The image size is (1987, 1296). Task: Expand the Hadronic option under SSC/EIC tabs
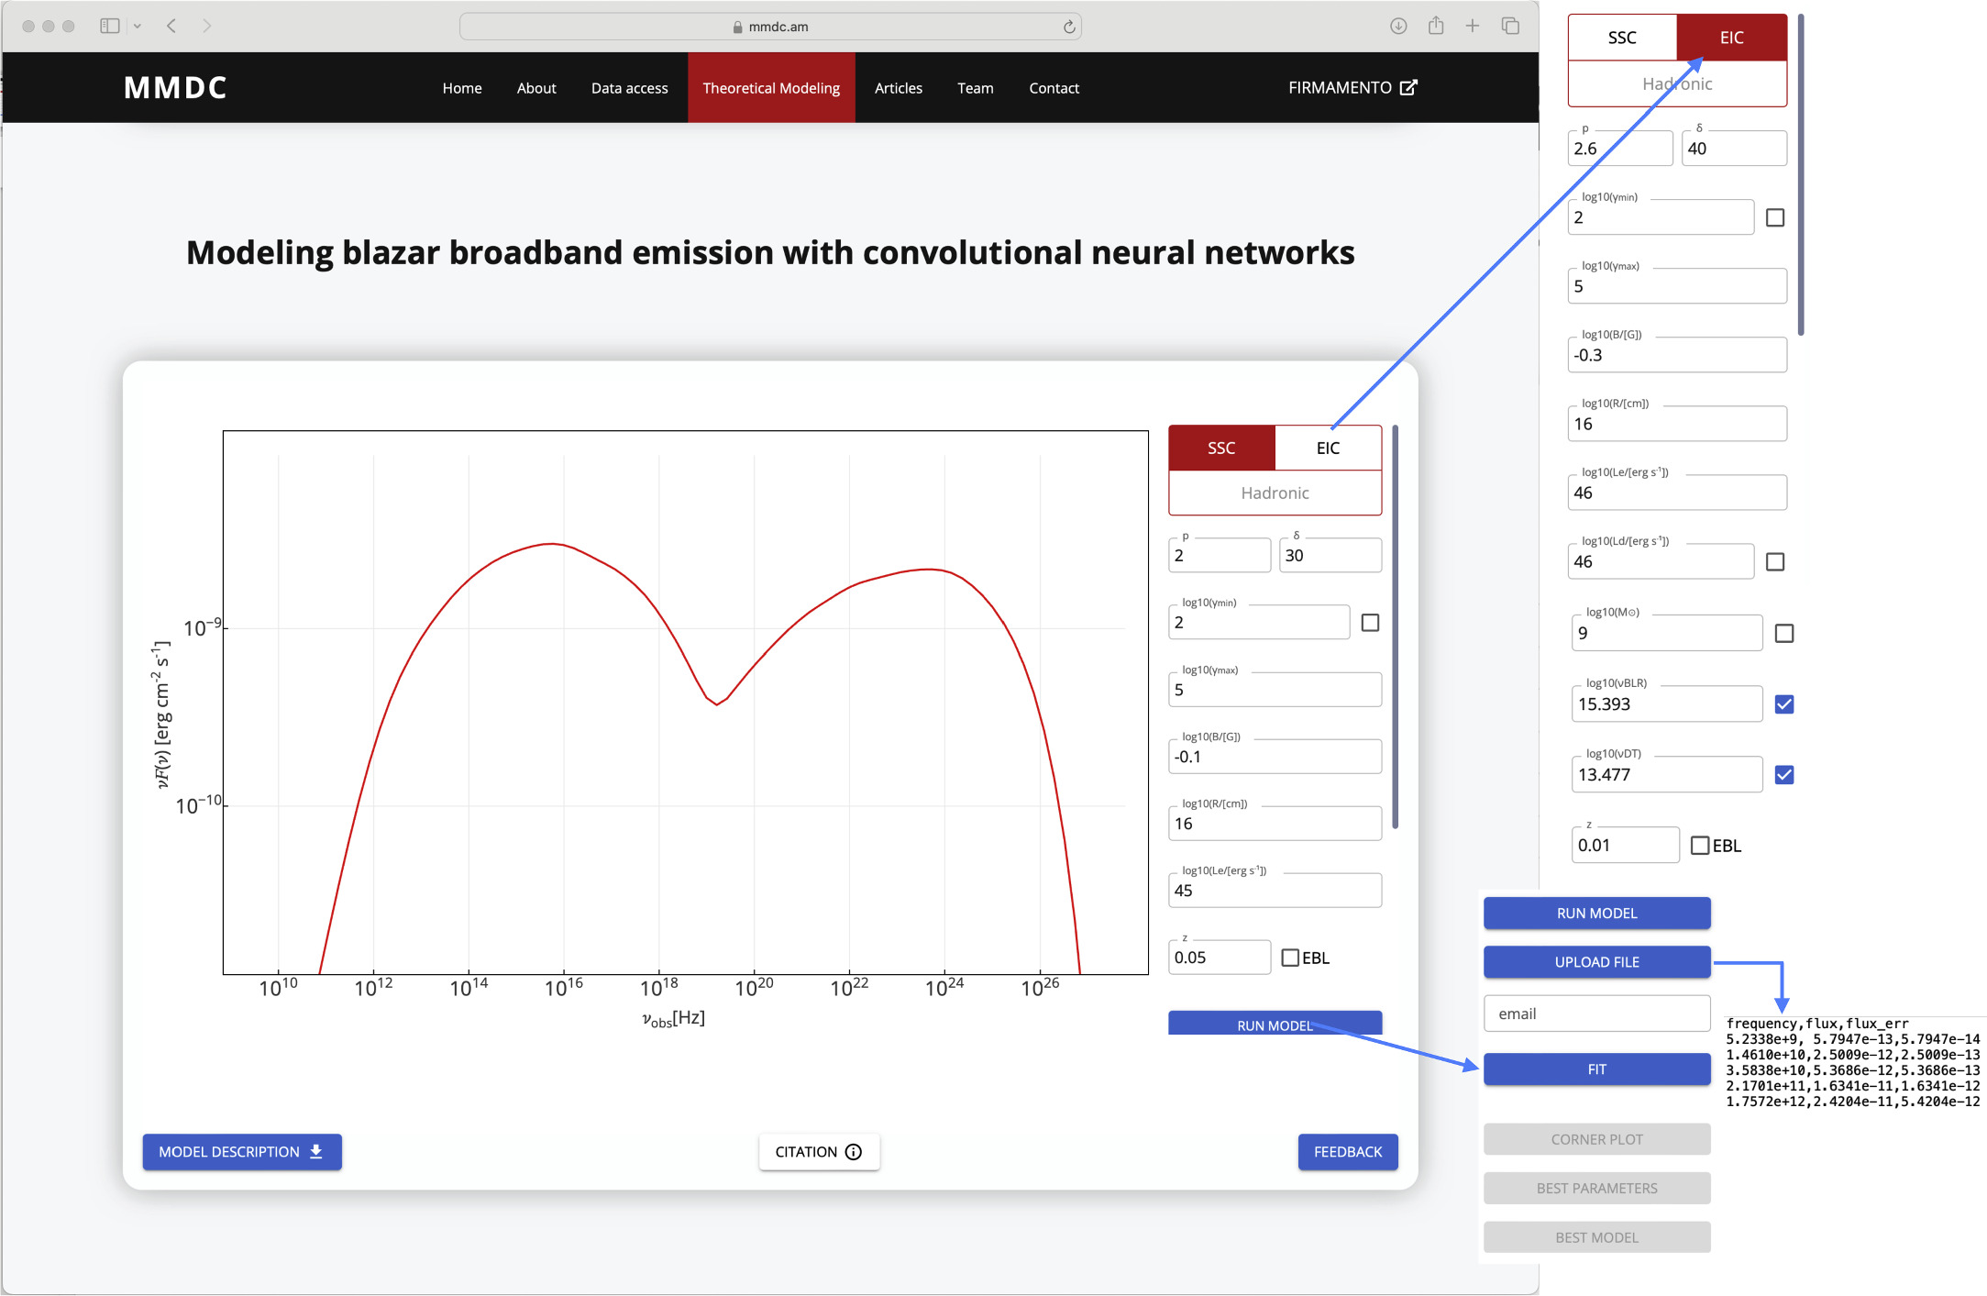click(1275, 493)
